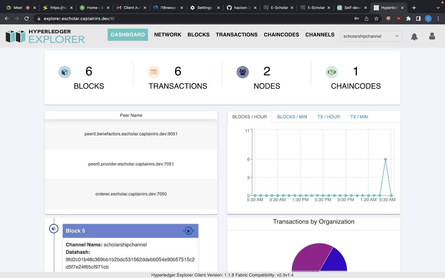Close the Hyperledger browser tab
Viewport: 445px width, 278px height.
point(402,8)
